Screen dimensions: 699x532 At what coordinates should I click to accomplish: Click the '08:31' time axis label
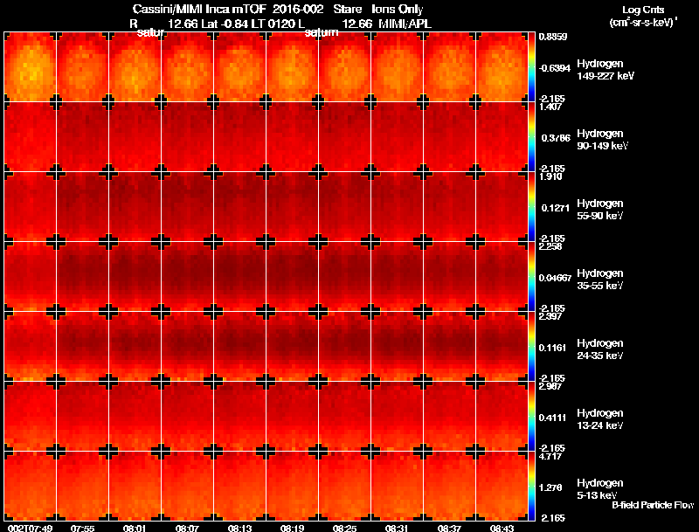click(397, 528)
